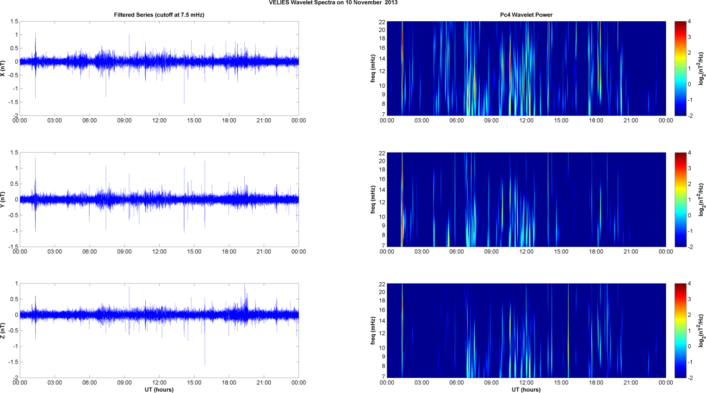
Task: Click the 21:00 tick under the Z time series
Action: point(264,382)
